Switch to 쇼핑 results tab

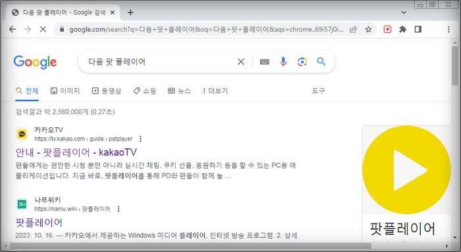144,90
